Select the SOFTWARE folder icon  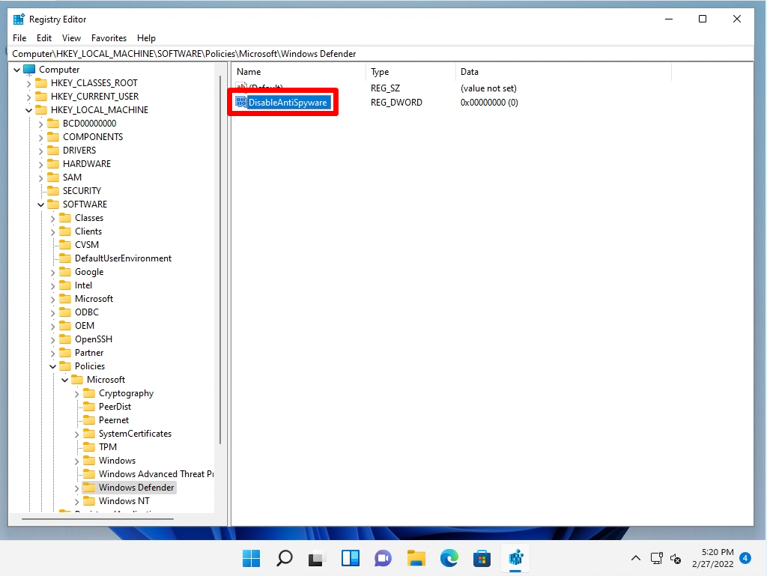(53, 204)
